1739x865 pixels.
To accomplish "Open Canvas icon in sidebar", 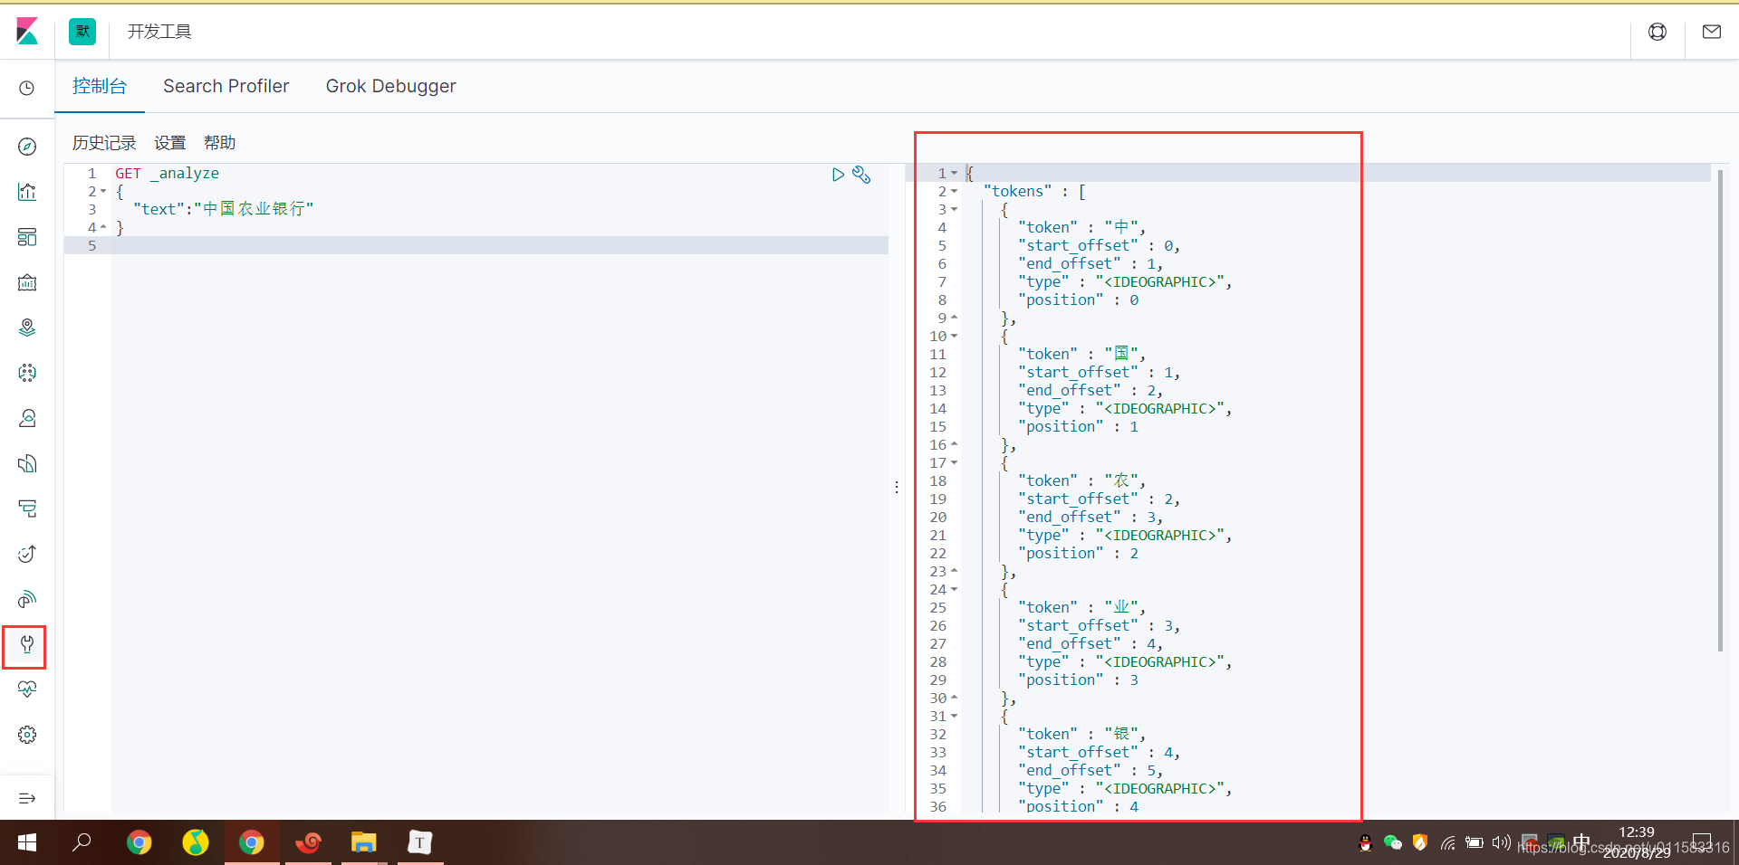I will click(27, 282).
